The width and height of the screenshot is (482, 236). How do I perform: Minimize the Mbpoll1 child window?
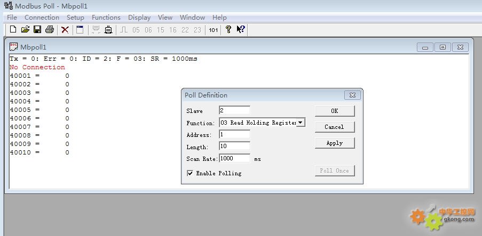(x=425, y=47)
